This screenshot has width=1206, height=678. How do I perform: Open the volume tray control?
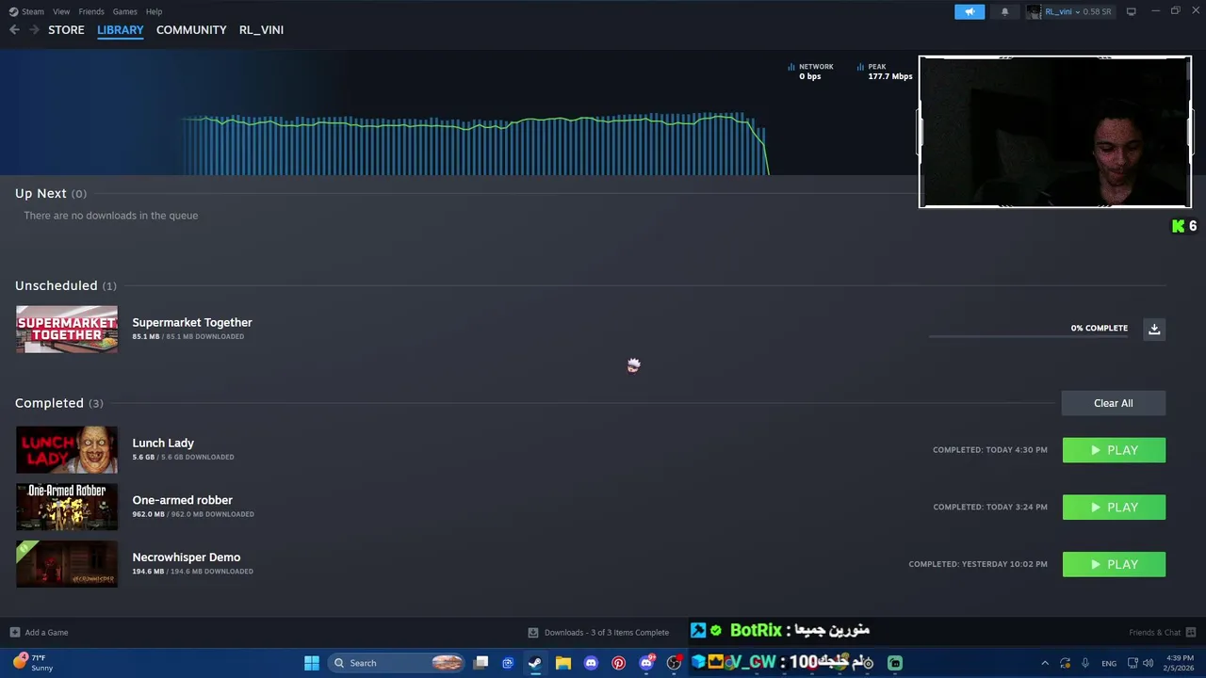pyautogui.click(x=1148, y=663)
